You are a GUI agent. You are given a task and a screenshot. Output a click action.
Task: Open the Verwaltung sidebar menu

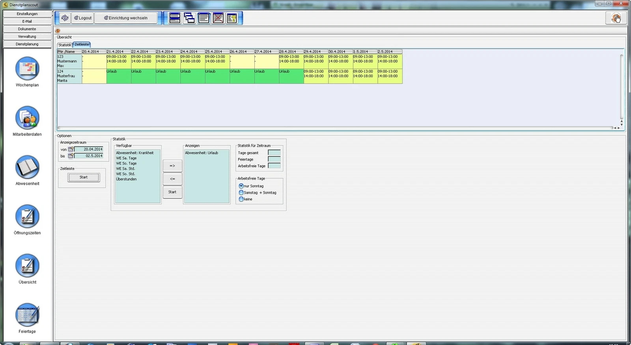[x=27, y=36]
